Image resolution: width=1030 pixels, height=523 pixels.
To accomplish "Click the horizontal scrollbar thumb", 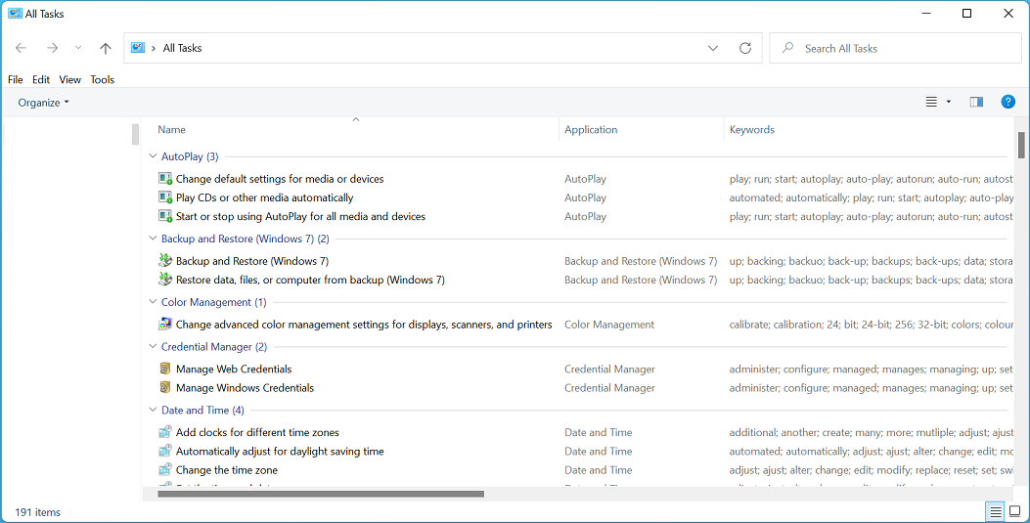I will pos(321,494).
